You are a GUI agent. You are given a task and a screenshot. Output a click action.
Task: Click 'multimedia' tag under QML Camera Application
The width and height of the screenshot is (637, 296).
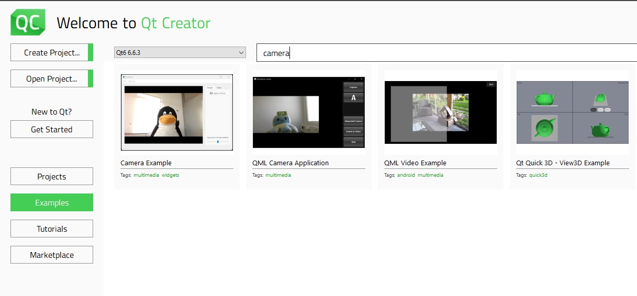(278, 175)
